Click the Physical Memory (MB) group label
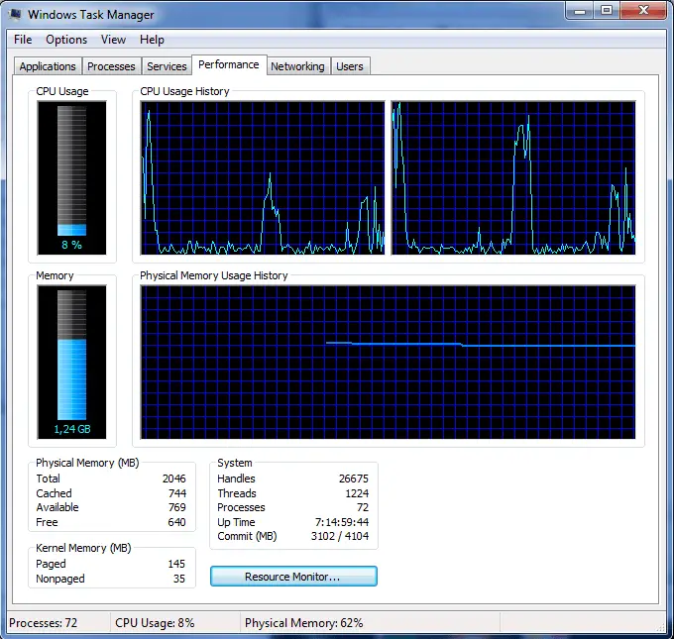 pos(87,463)
